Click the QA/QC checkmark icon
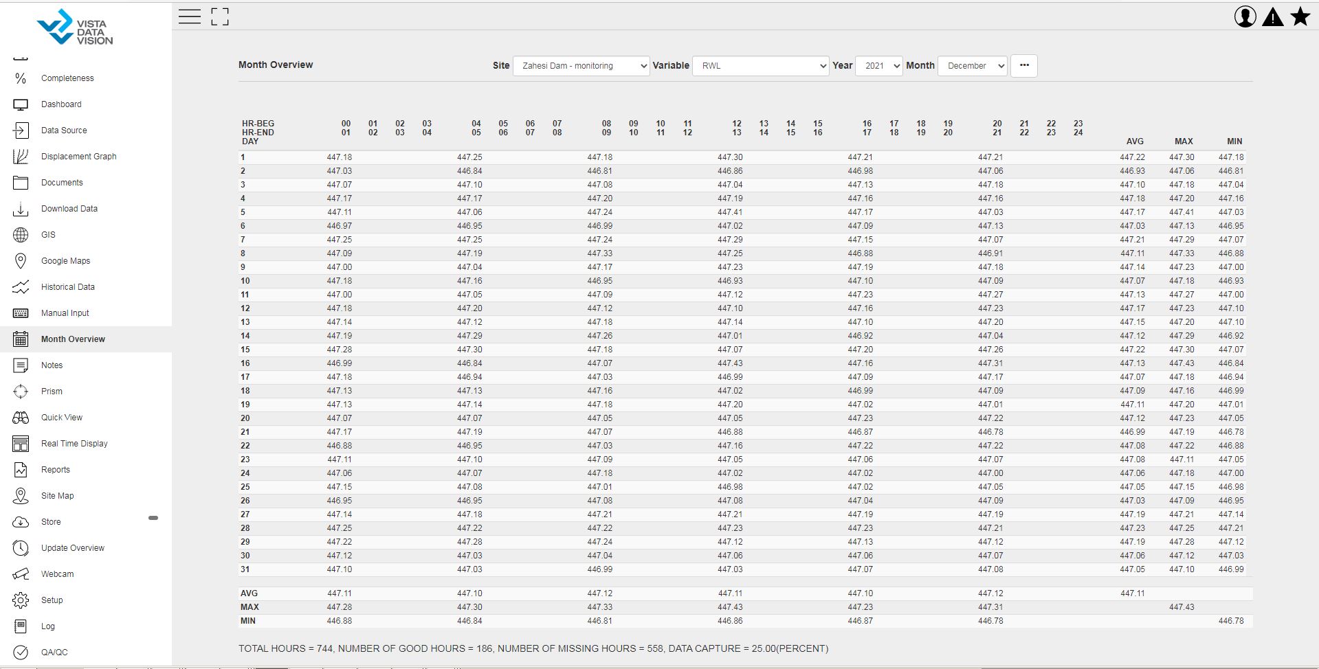The width and height of the screenshot is (1319, 669). click(21, 653)
